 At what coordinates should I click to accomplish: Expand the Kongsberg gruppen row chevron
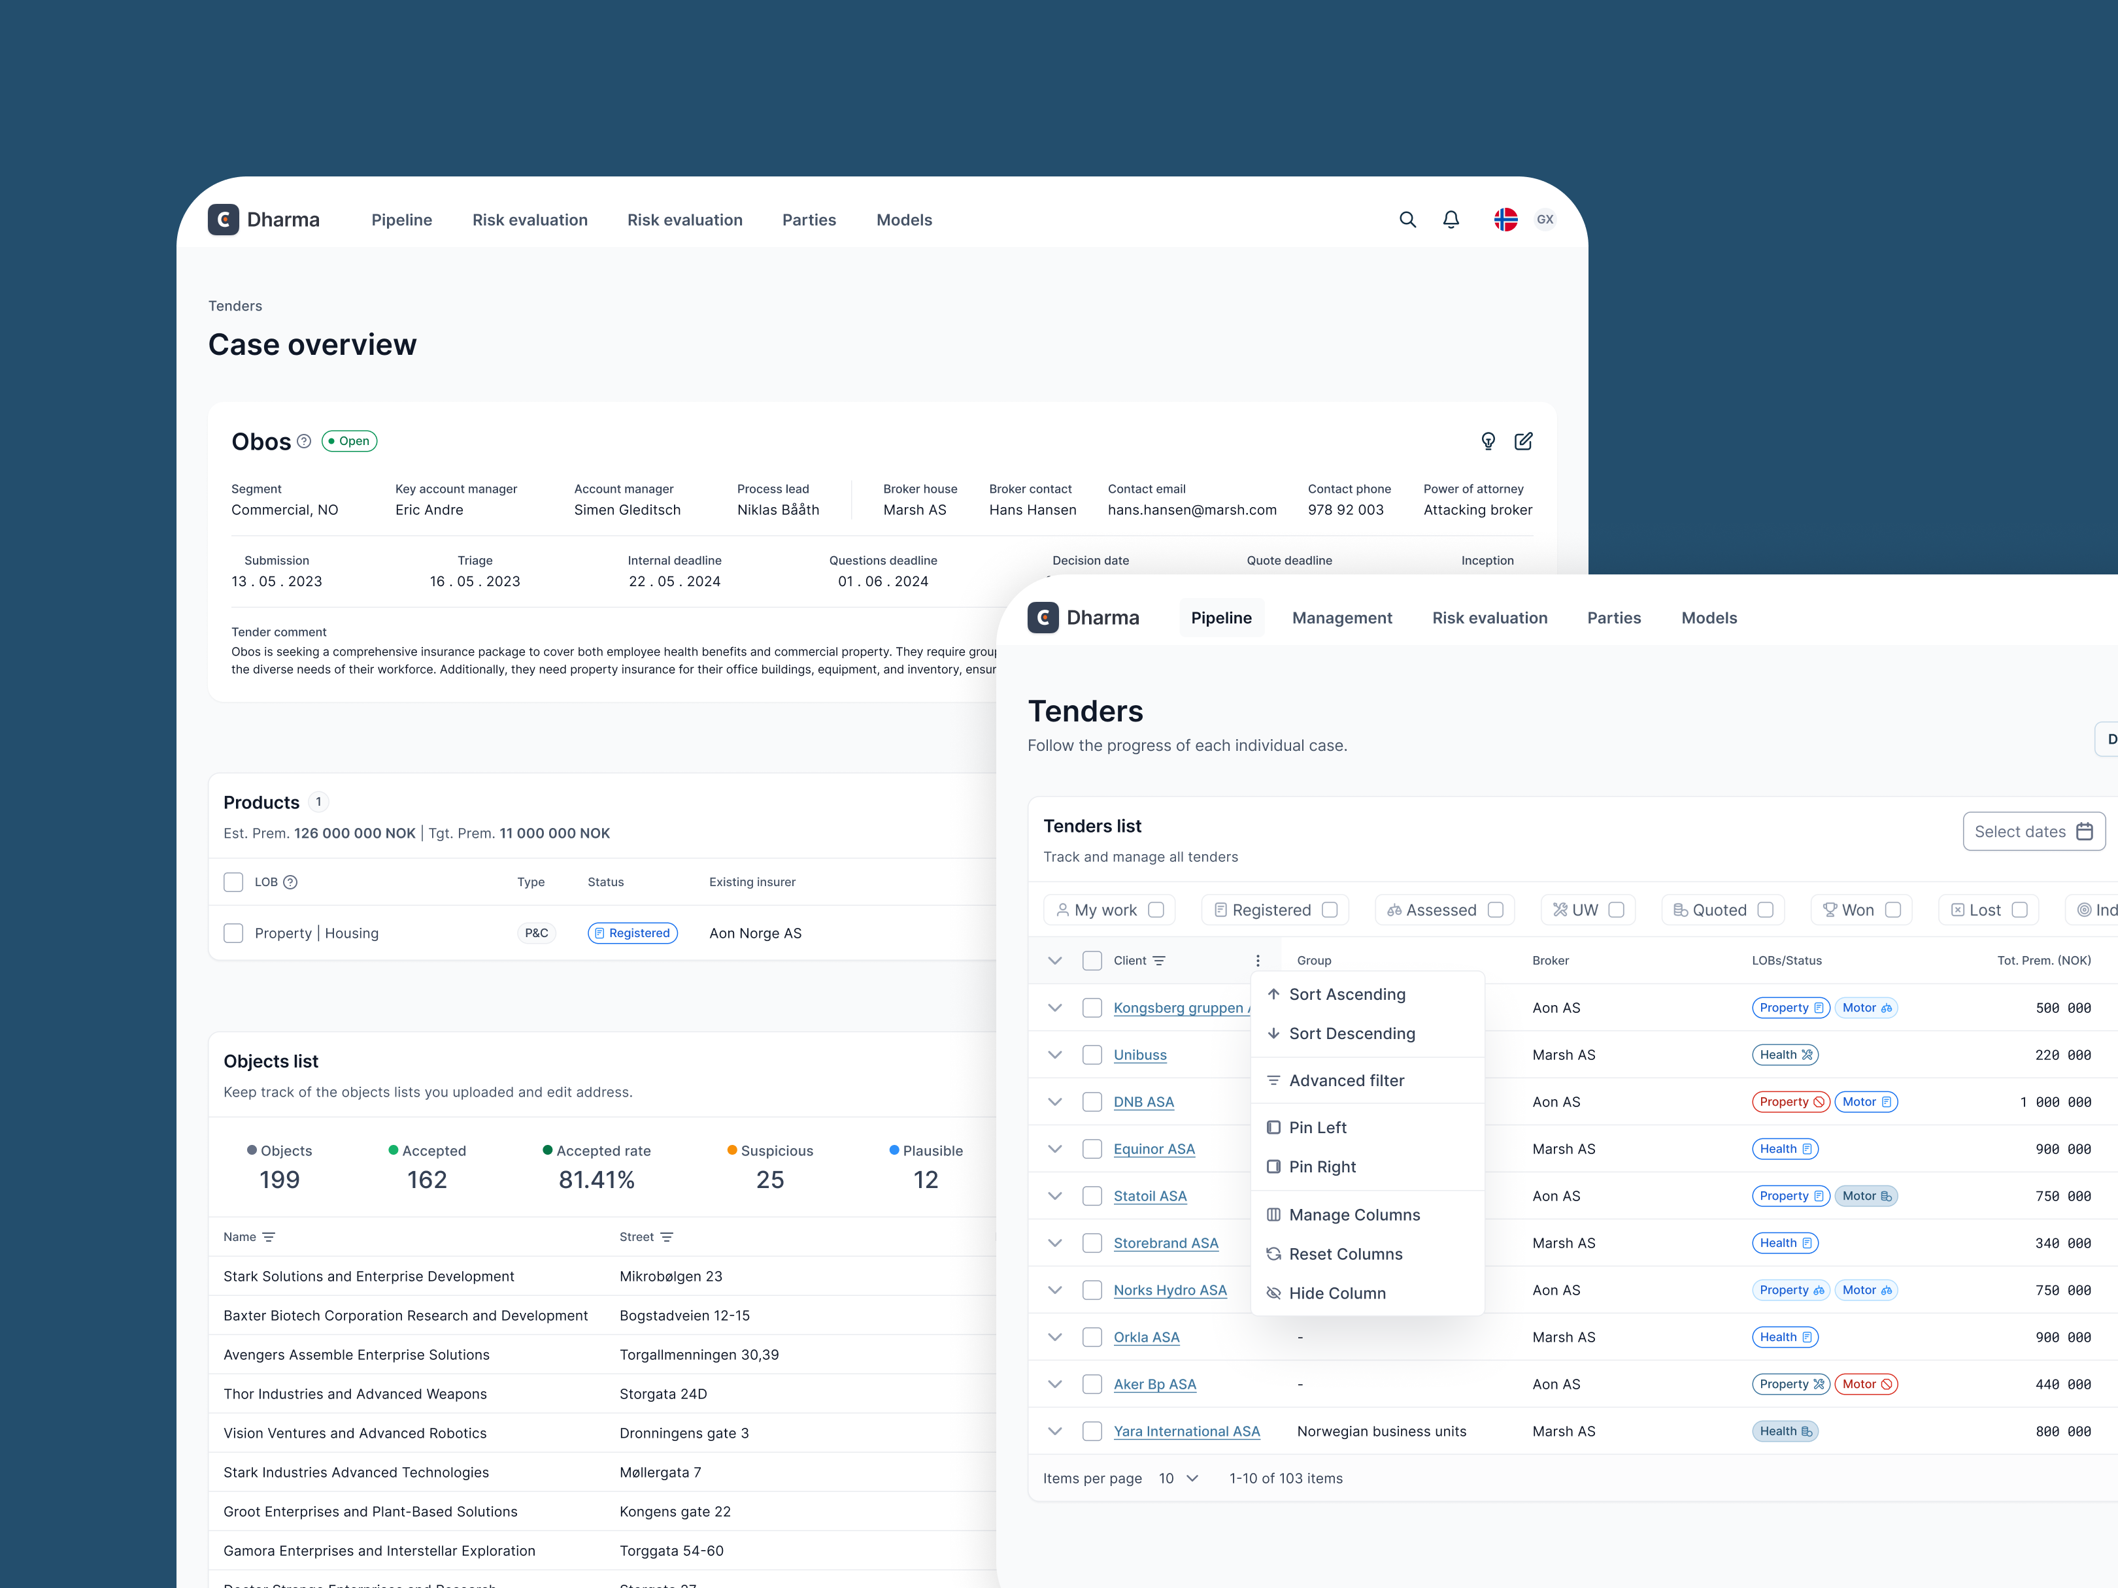1054,1008
